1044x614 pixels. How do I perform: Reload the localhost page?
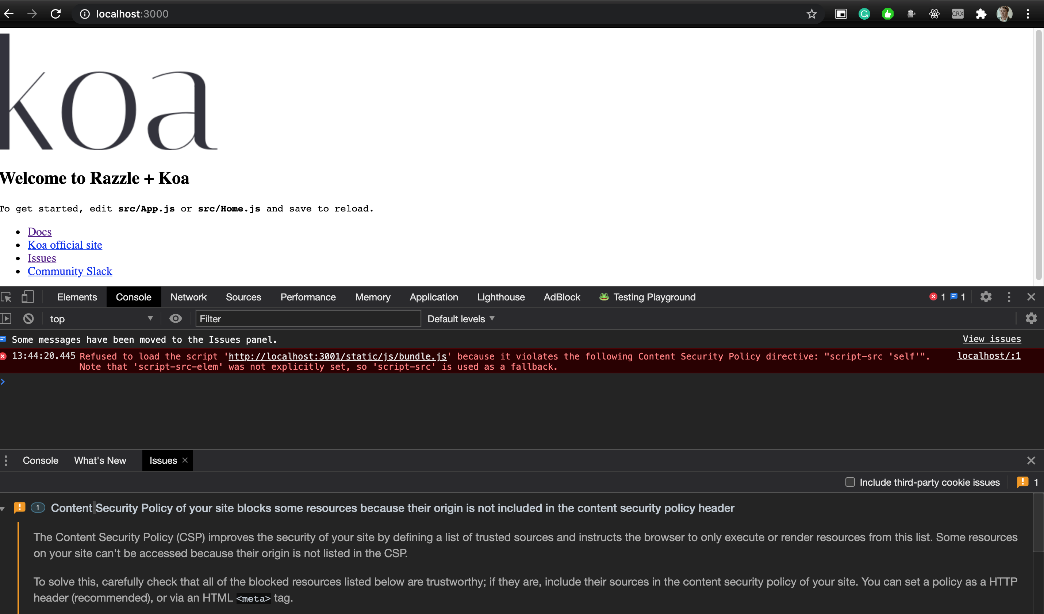55,14
